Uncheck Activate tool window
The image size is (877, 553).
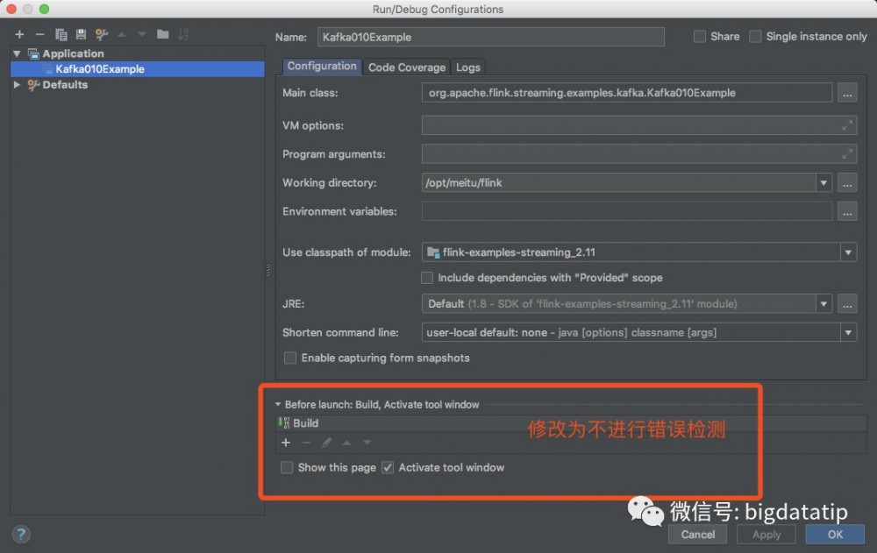pos(388,468)
